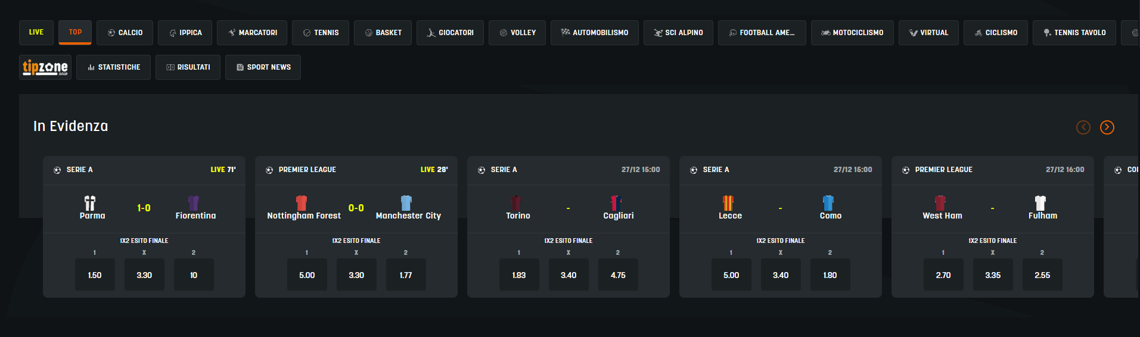Click West Ham jersey icon
This screenshot has width=1140, height=337.
coord(940,203)
